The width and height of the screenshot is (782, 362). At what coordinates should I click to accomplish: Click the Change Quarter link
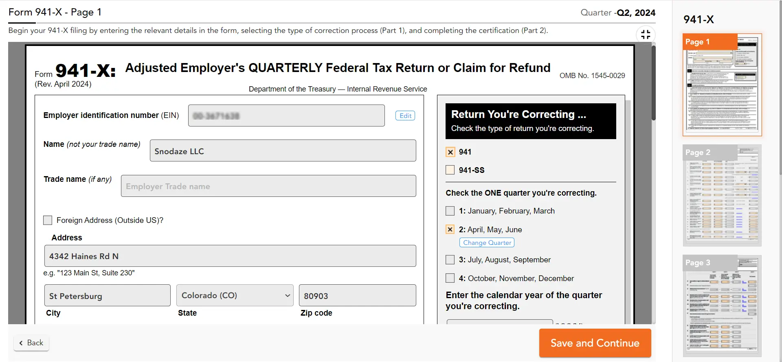[487, 243]
